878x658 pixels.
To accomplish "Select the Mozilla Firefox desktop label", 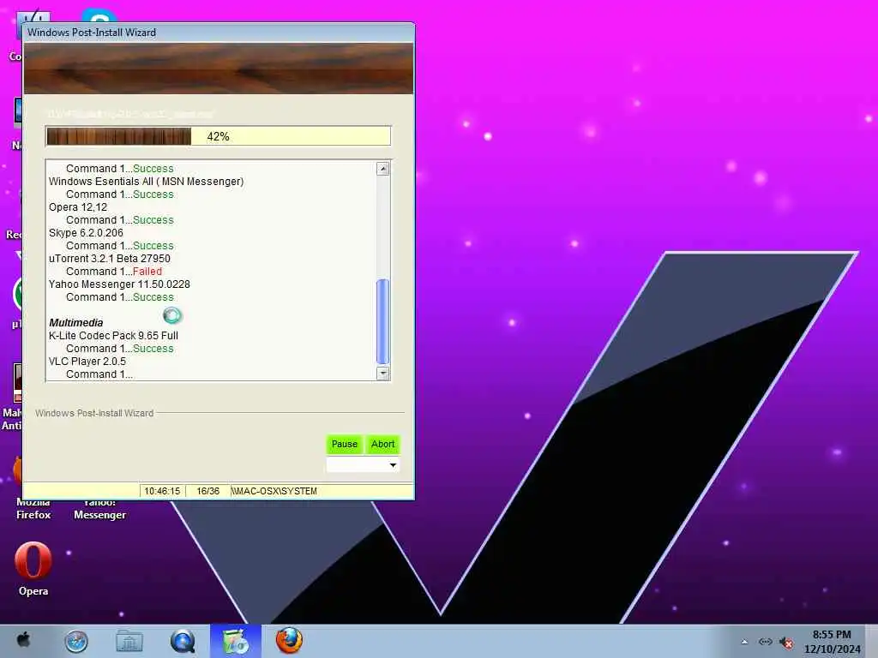I will click(33, 509).
